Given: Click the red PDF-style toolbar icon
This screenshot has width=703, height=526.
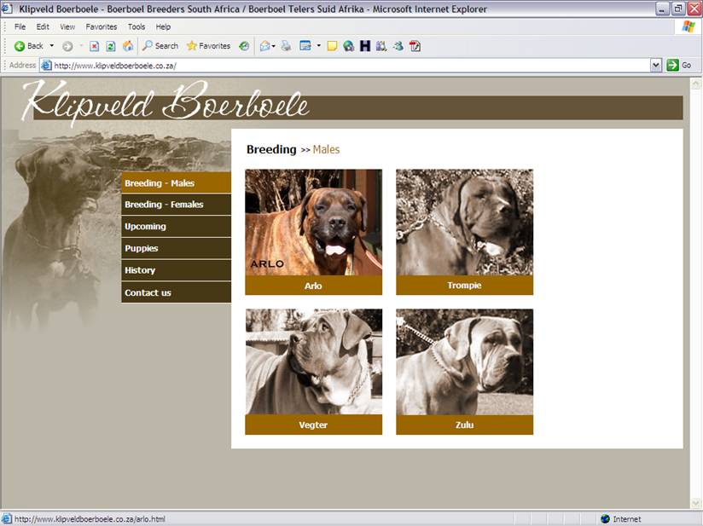Looking at the screenshot, I should [x=415, y=46].
